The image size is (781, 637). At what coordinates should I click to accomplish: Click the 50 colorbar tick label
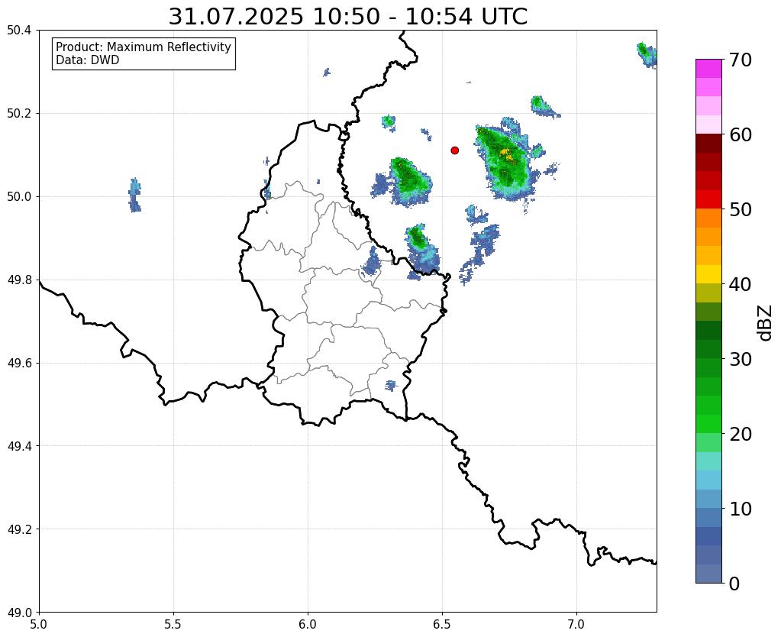[741, 209]
